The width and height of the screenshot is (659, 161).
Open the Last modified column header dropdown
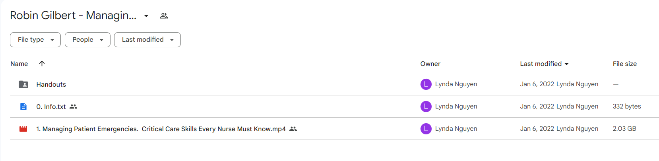(x=544, y=64)
